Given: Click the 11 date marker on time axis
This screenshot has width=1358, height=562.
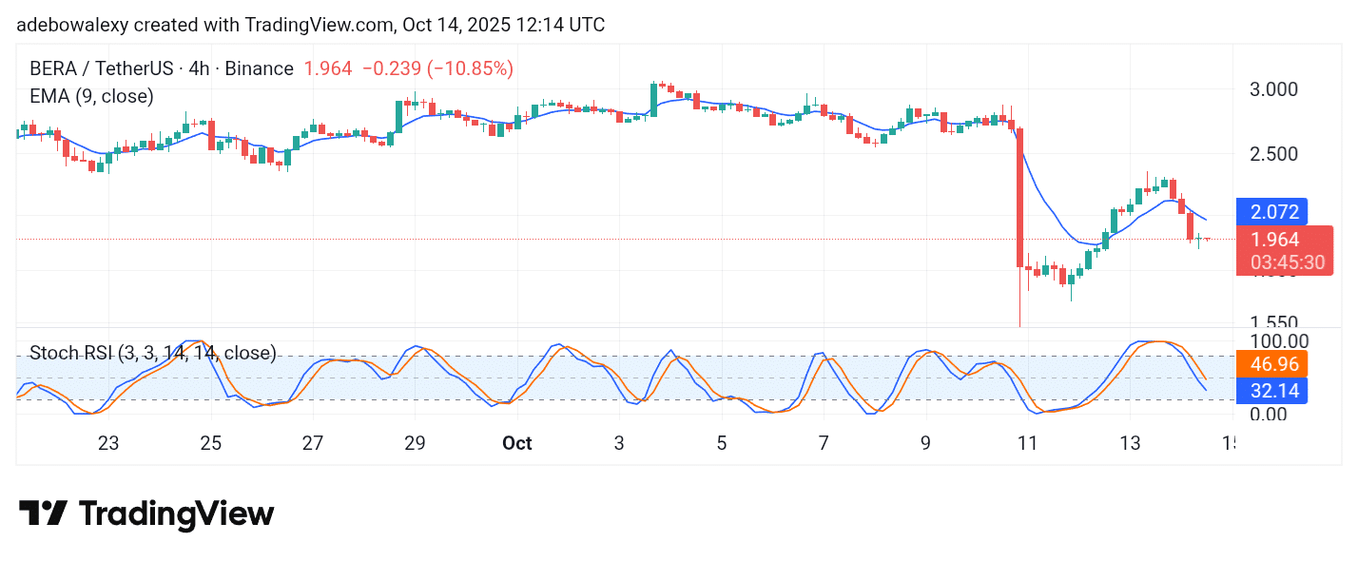Looking at the screenshot, I should click(x=1027, y=443).
